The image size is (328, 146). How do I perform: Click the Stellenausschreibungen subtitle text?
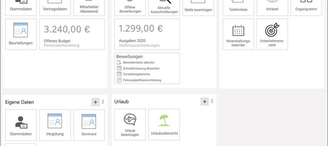tap(139, 45)
